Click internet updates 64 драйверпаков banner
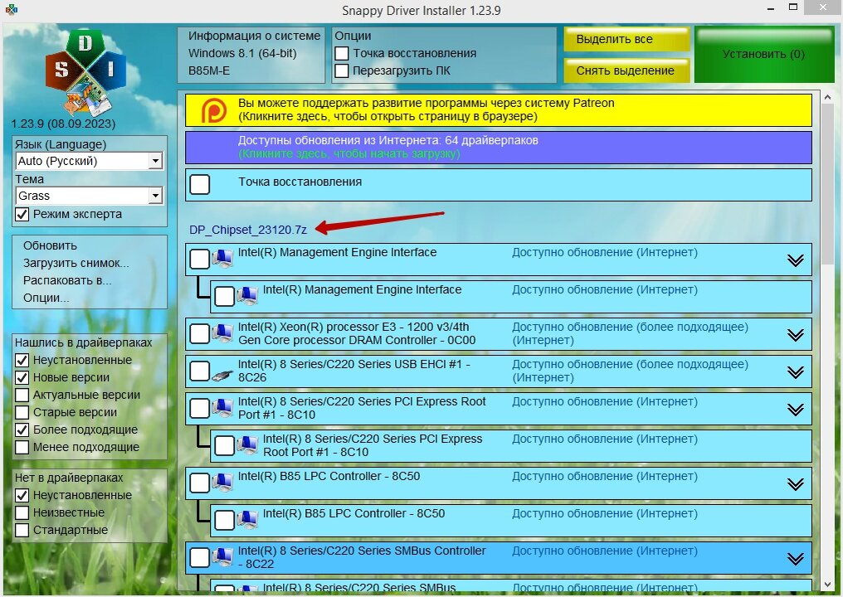Image resolution: width=843 pixels, height=597 pixels. click(x=499, y=148)
